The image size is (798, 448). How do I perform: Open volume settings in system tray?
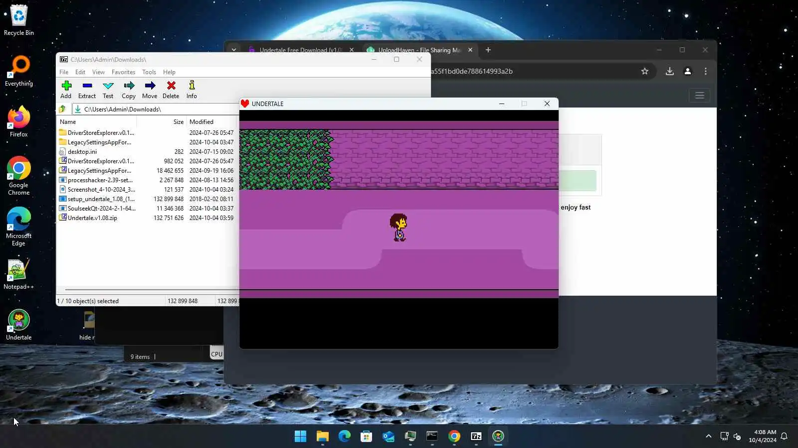click(737, 437)
